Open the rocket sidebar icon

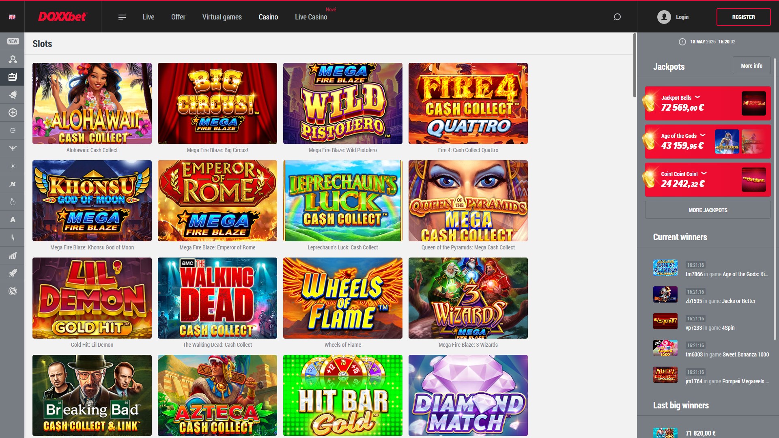tap(13, 273)
